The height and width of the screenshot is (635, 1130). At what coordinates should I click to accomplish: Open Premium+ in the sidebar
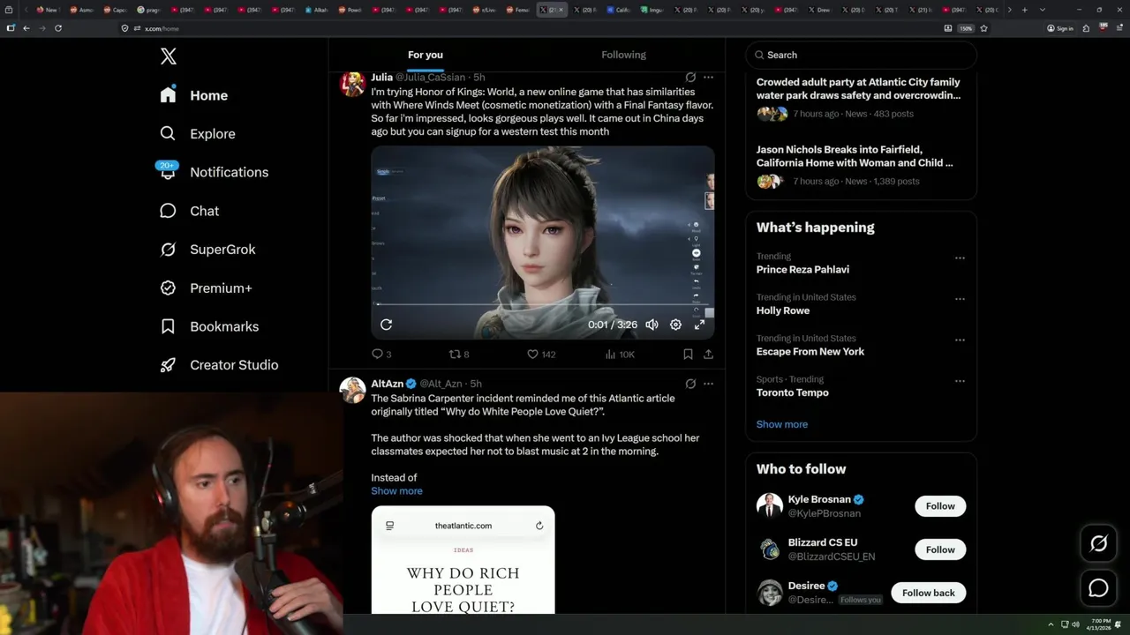206,288
